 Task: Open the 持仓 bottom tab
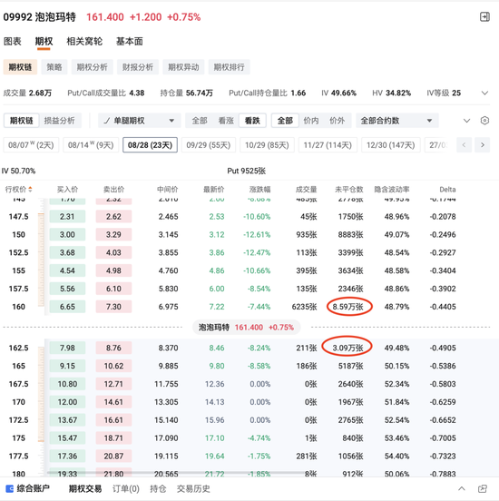coord(158,488)
